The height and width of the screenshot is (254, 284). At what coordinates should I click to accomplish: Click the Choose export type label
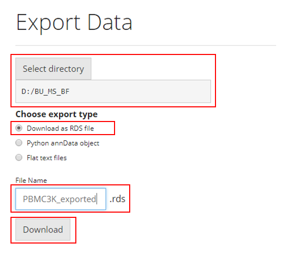point(56,114)
